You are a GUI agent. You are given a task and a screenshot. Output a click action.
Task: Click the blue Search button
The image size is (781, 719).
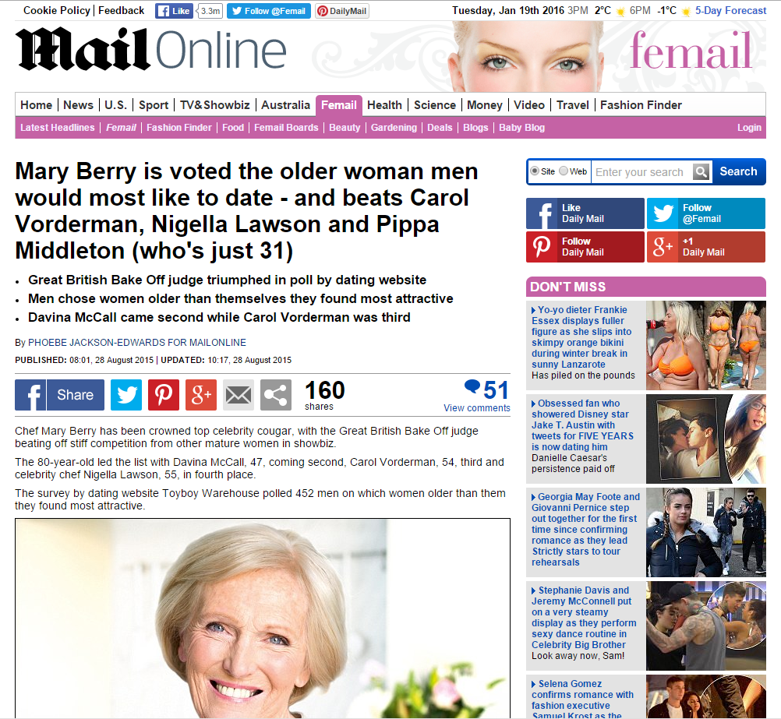point(738,171)
